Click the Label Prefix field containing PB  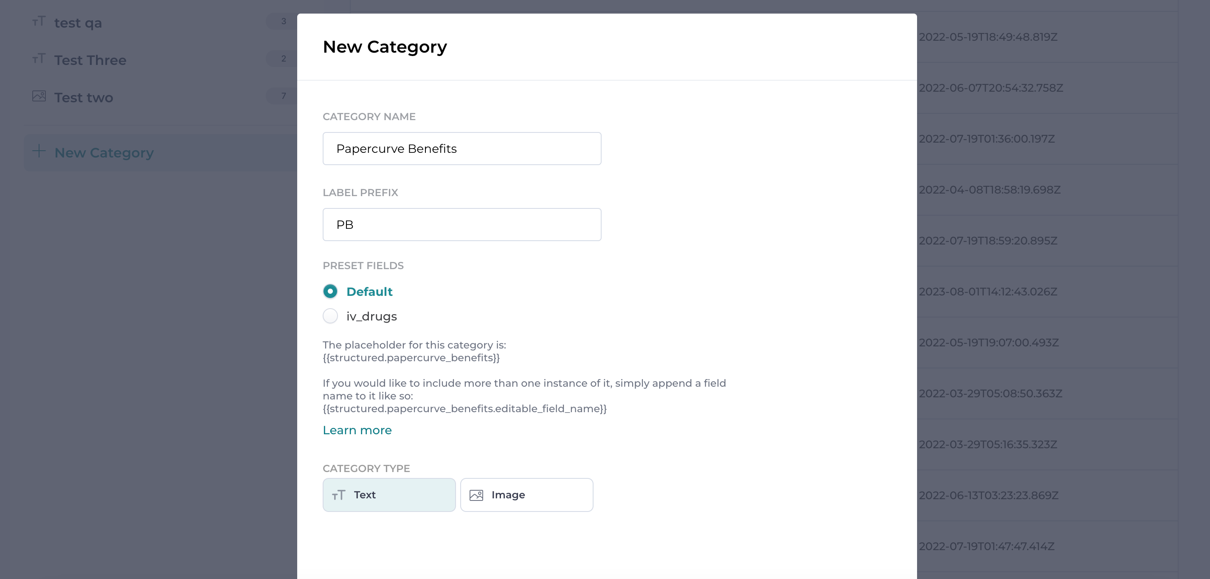coord(462,225)
